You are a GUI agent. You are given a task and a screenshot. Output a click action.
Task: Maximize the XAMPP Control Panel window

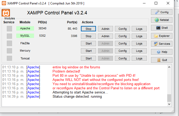(x=156, y=3)
